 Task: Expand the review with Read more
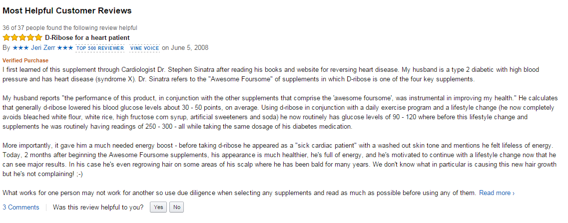coord(497,193)
